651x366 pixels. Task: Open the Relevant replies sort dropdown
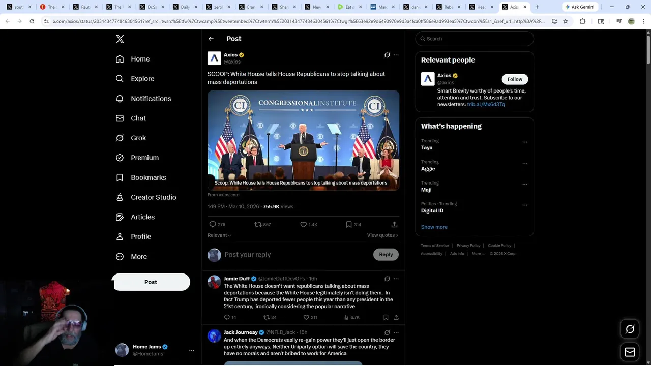coord(219,235)
